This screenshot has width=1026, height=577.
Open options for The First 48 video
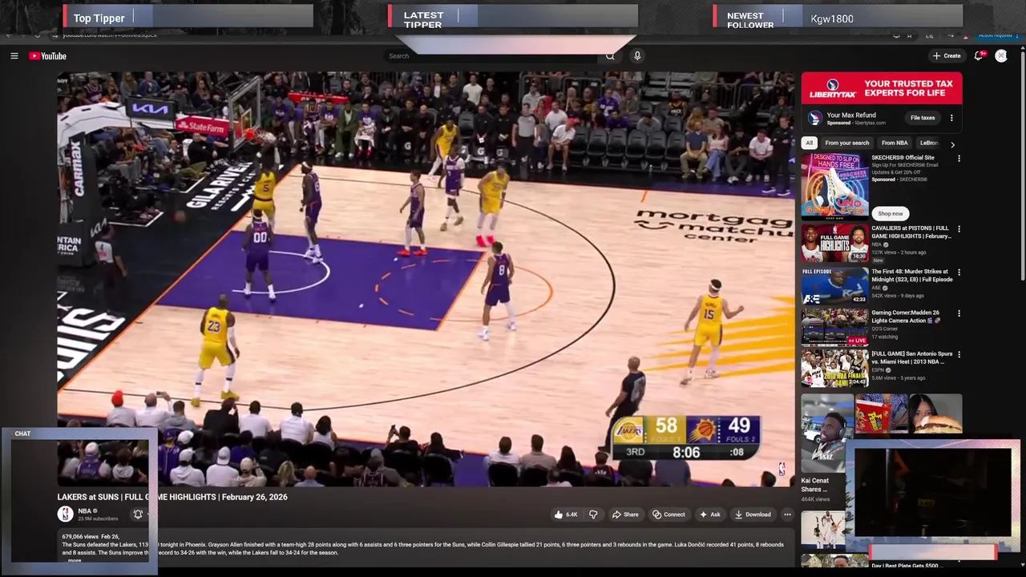click(959, 272)
